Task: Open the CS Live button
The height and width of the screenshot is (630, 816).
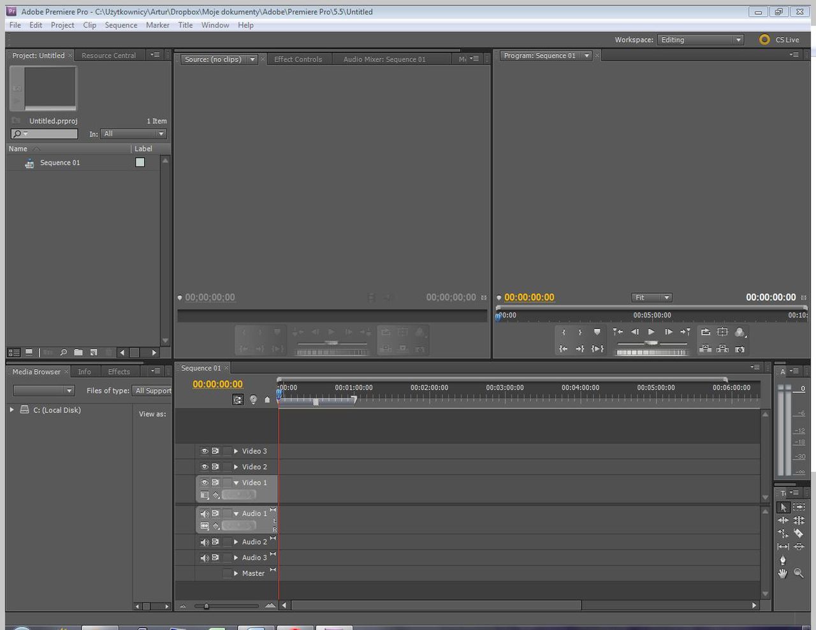Action: tap(779, 40)
